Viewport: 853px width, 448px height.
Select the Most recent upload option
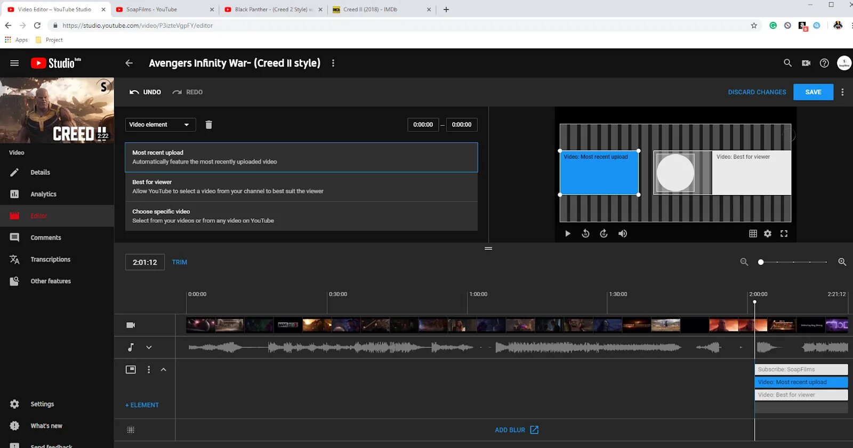(301, 157)
